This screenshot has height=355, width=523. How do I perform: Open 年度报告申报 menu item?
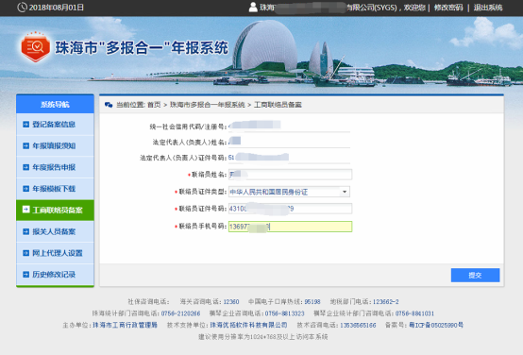click(55, 167)
